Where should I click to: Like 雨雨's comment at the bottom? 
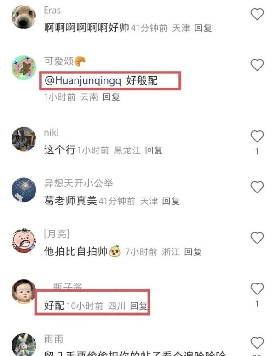[x=257, y=343]
